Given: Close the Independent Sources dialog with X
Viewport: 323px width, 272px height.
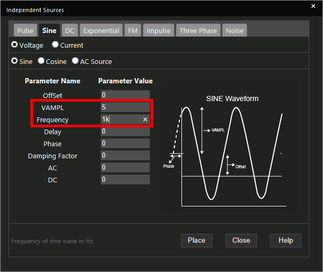Looking at the screenshot, I should point(313,6).
